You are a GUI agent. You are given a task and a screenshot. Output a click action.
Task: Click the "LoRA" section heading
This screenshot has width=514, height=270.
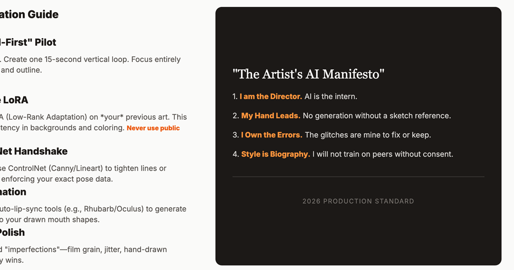[15, 100]
